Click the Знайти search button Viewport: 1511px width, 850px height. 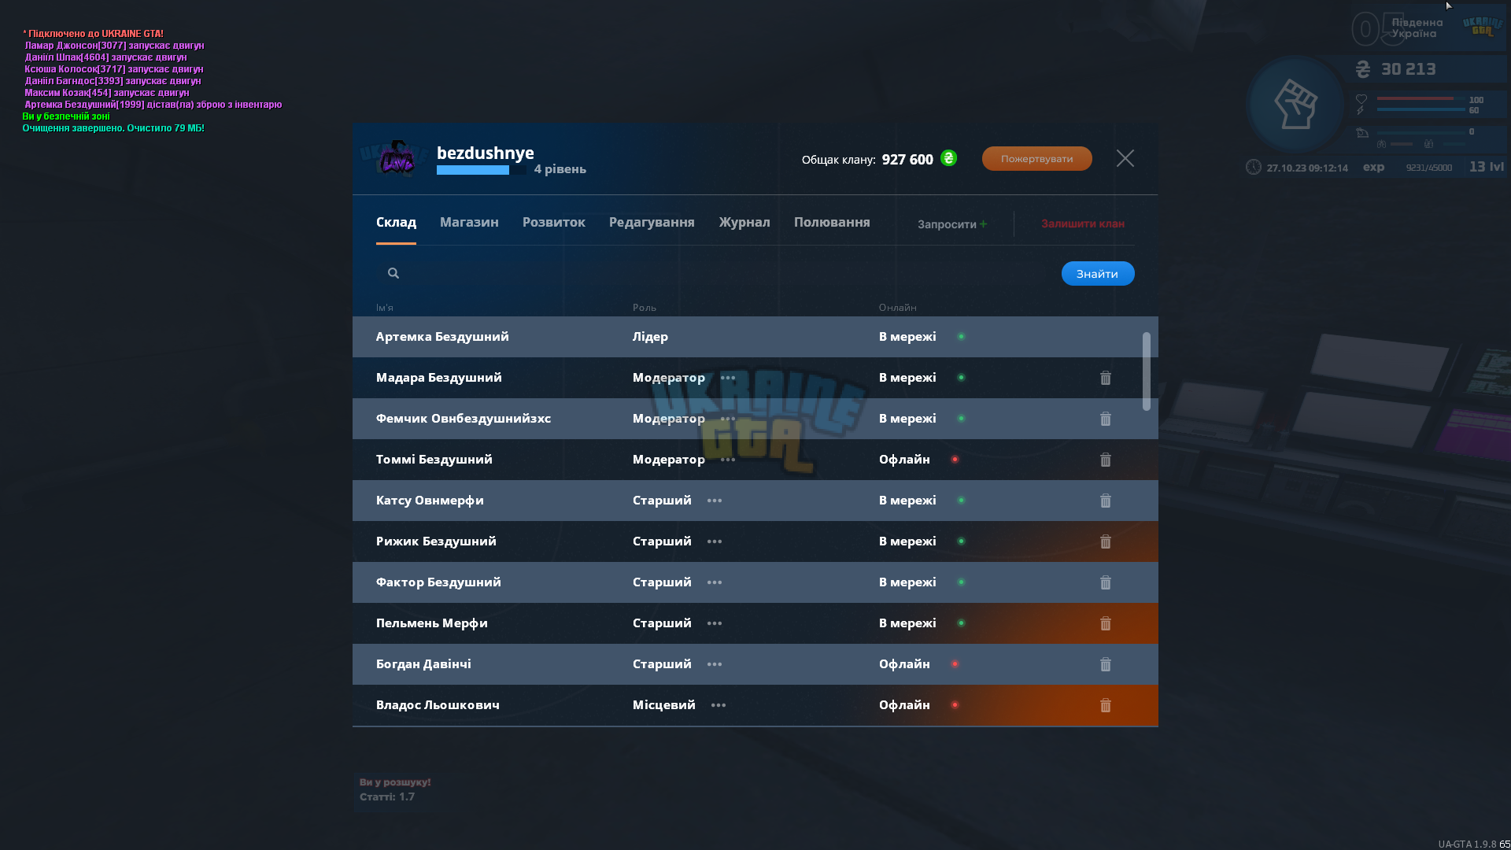pyautogui.click(x=1098, y=273)
